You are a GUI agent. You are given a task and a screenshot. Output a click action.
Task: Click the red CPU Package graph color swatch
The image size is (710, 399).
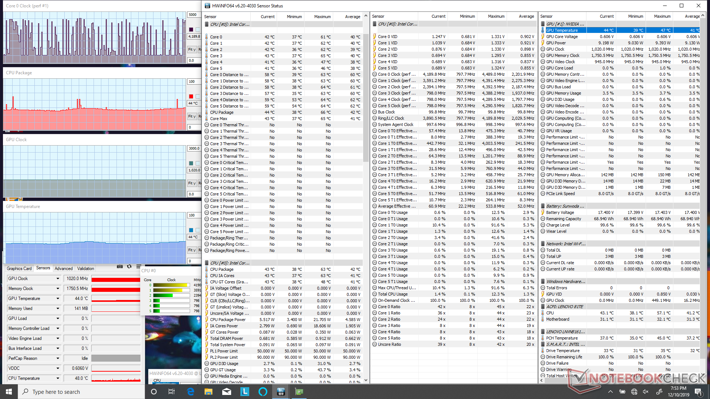tap(191, 96)
